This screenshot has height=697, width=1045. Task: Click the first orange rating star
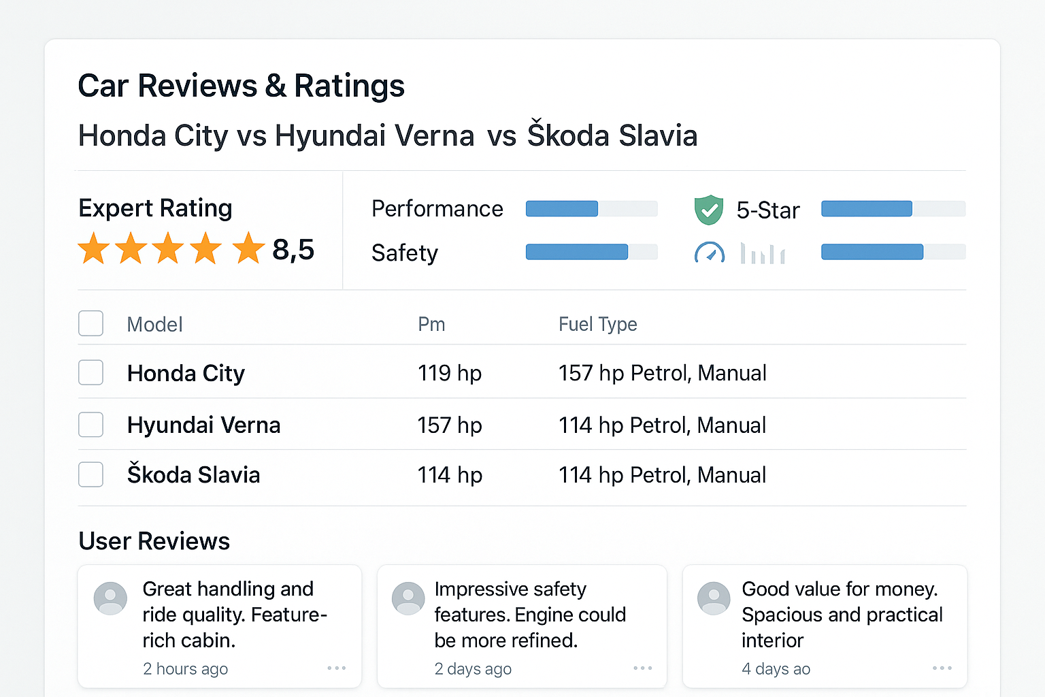click(94, 248)
